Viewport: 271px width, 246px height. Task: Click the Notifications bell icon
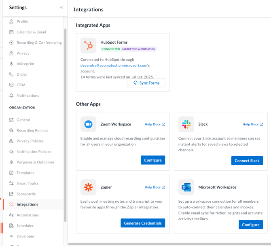[x=11, y=95]
